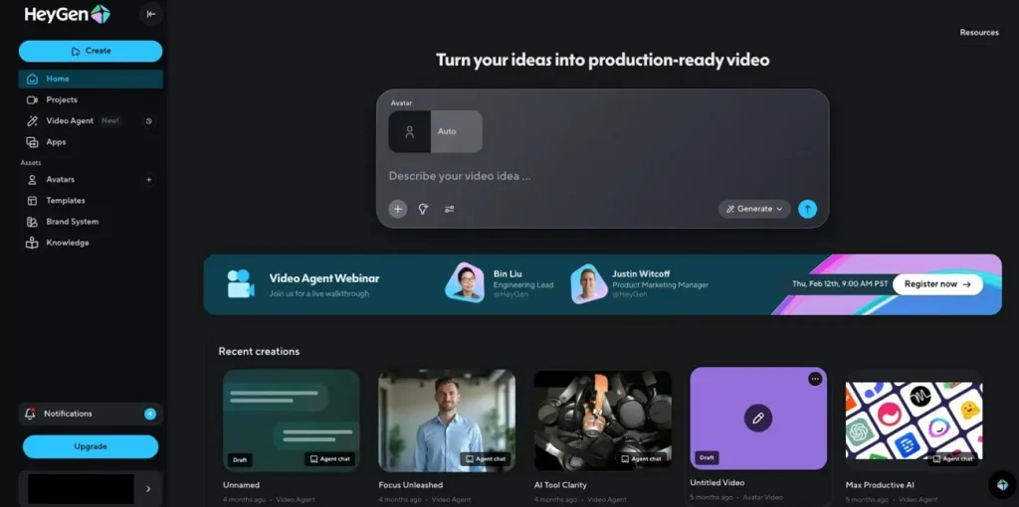Open the Focus Unleashed video thumbnail

(x=447, y=420)
